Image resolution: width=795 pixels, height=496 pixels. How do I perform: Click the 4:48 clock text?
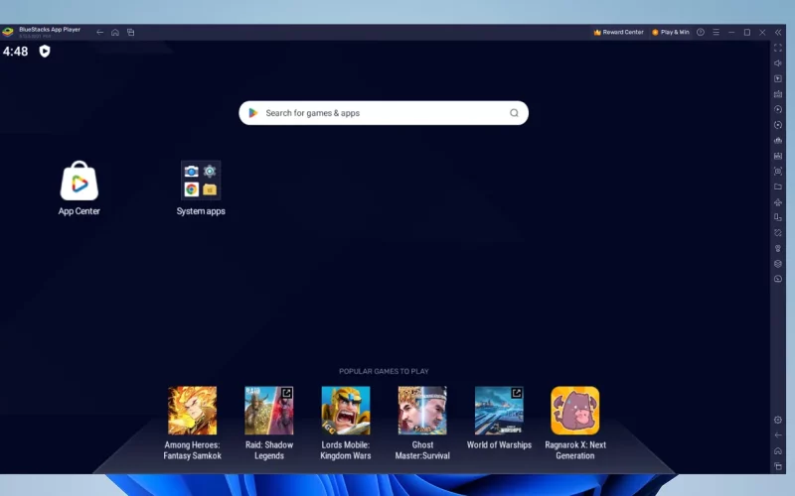(x=15, y=52)
